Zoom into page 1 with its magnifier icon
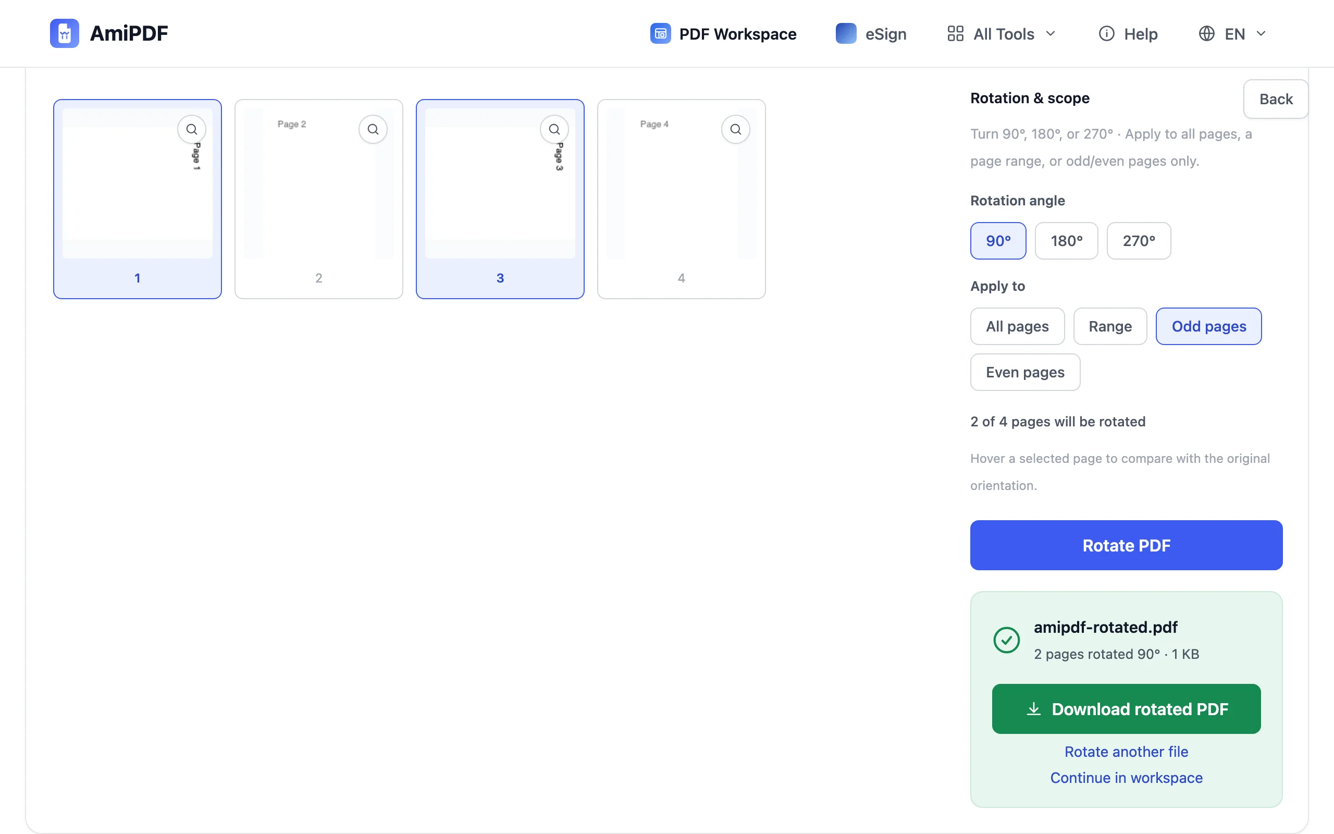1334x834 pixels. coord(192,129)
